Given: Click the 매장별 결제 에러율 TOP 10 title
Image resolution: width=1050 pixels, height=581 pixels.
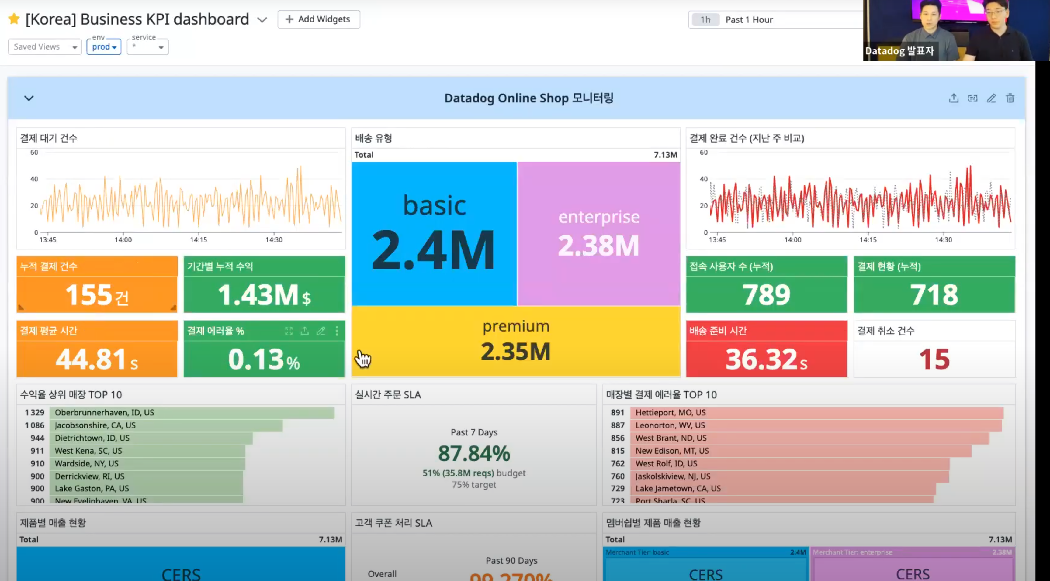Looking at the screenshot, I should pyautogui.click(x=661, y=394).
